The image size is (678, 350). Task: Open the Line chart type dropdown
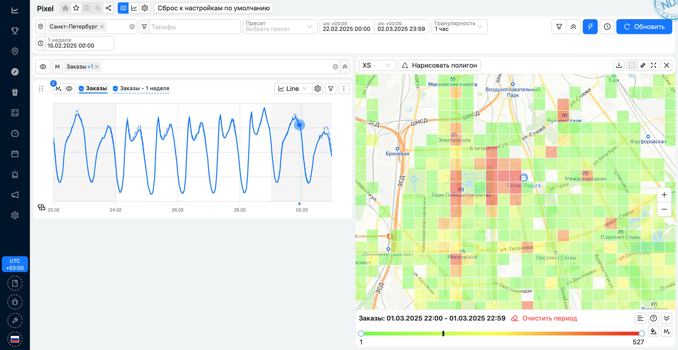(292, 88)
